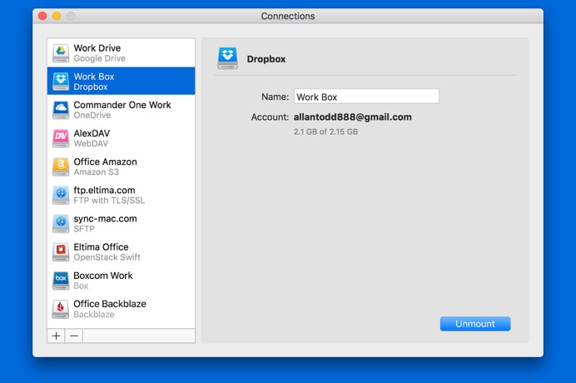The height and width of the screenshot is (383, 576).
Task: Add a new connection with plus button
Action: (x=57, y=336)
